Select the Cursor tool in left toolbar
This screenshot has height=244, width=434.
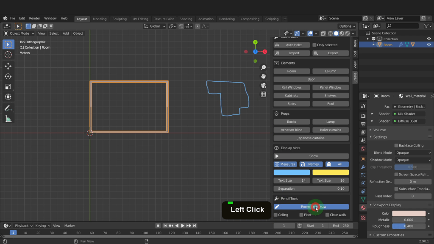pyautogui.click(x=8, y=55)
